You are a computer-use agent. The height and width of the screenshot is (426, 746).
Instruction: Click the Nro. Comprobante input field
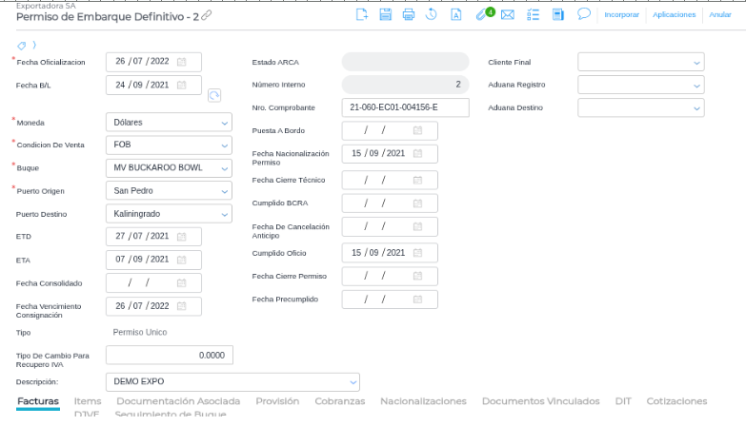(x=405, y=107)
